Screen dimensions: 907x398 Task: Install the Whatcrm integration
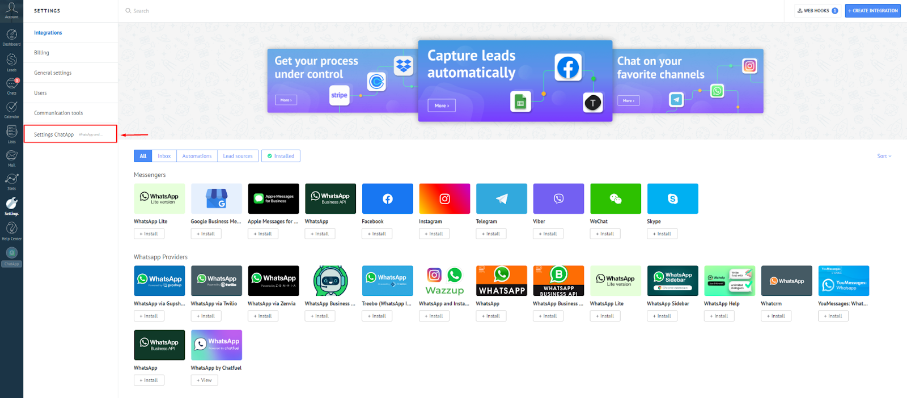pos(776,316)
